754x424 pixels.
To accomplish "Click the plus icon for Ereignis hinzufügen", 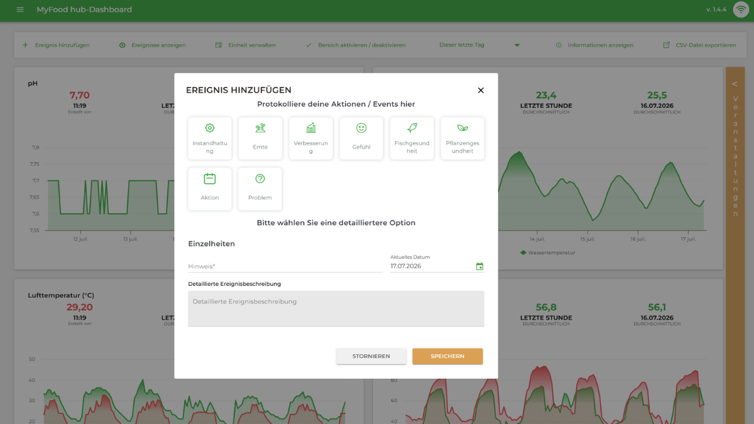I will [26, 45].
